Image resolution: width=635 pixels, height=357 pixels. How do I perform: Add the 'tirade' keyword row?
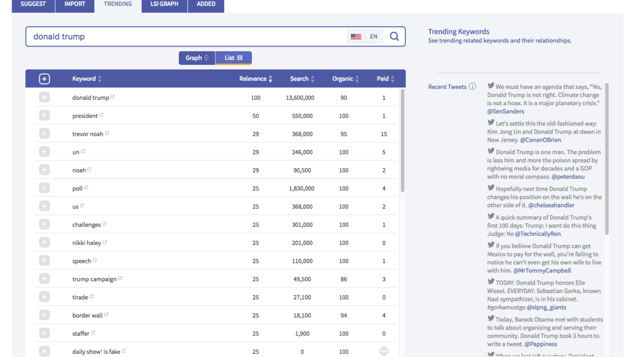click(44, 297)
